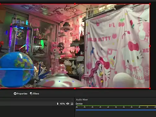Click the Device audio level meter
Image resolution: width=156 pixels, height=117 pixels.
116,106
